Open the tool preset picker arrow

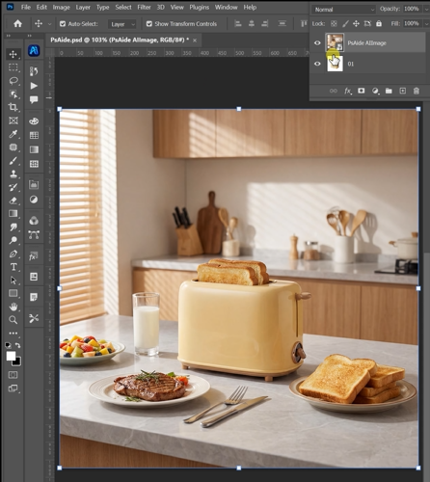[x=49, y=24]
